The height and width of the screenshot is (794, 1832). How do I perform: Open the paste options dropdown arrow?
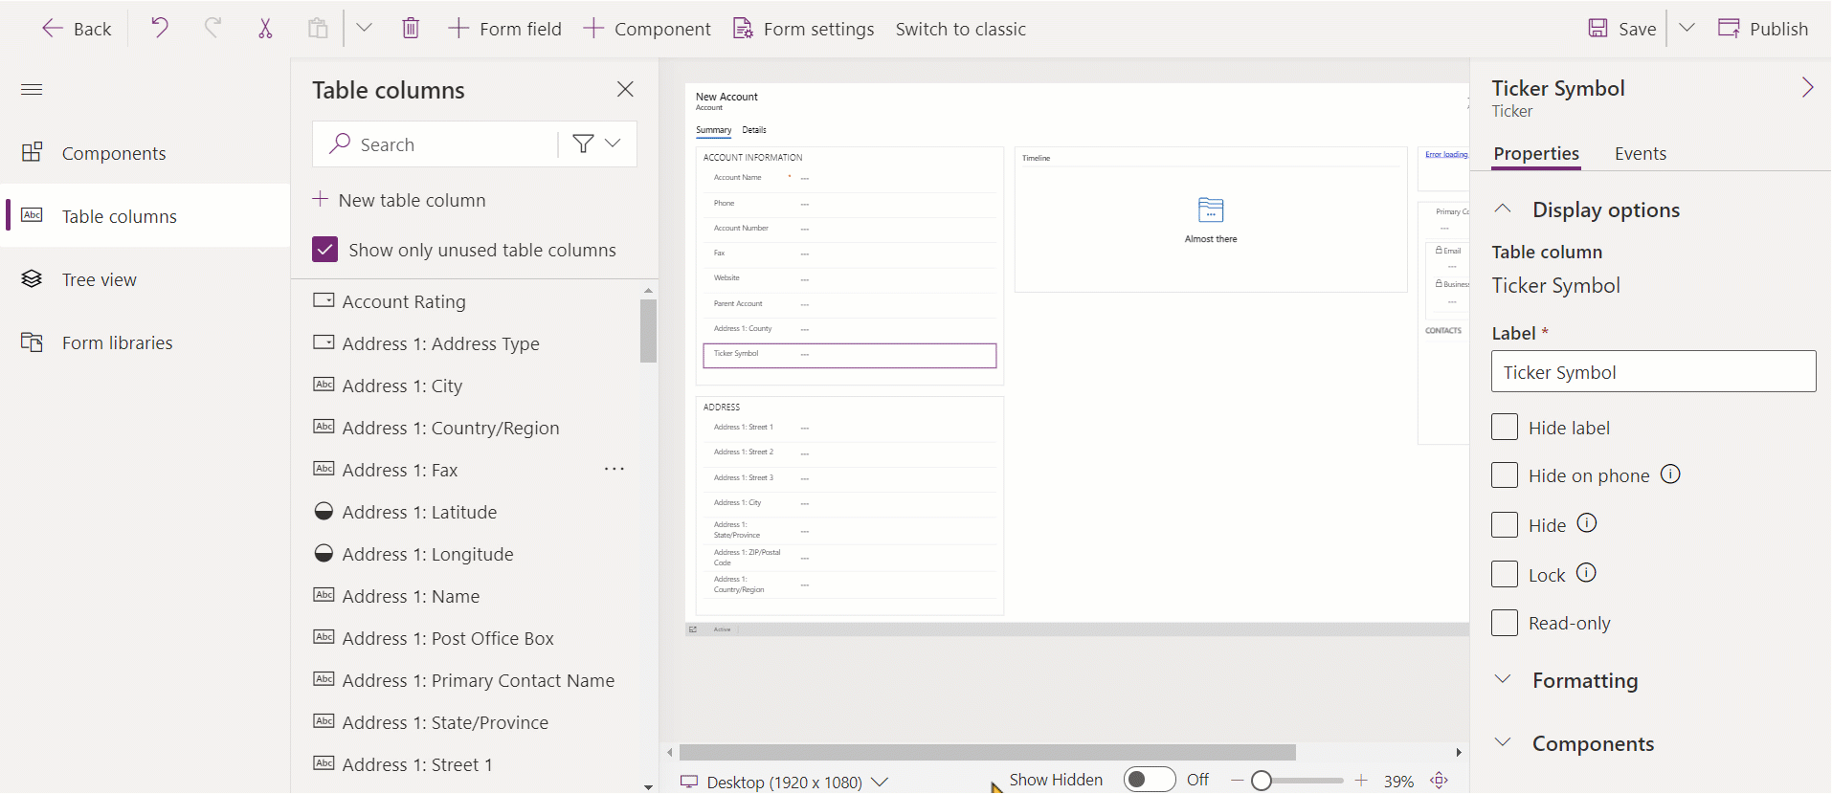coord(364,28)
